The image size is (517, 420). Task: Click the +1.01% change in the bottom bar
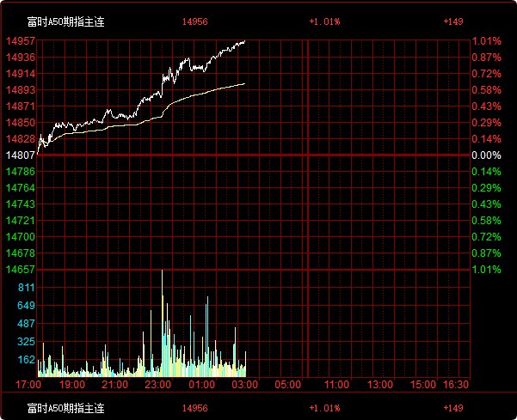click(x=325, y=408)
